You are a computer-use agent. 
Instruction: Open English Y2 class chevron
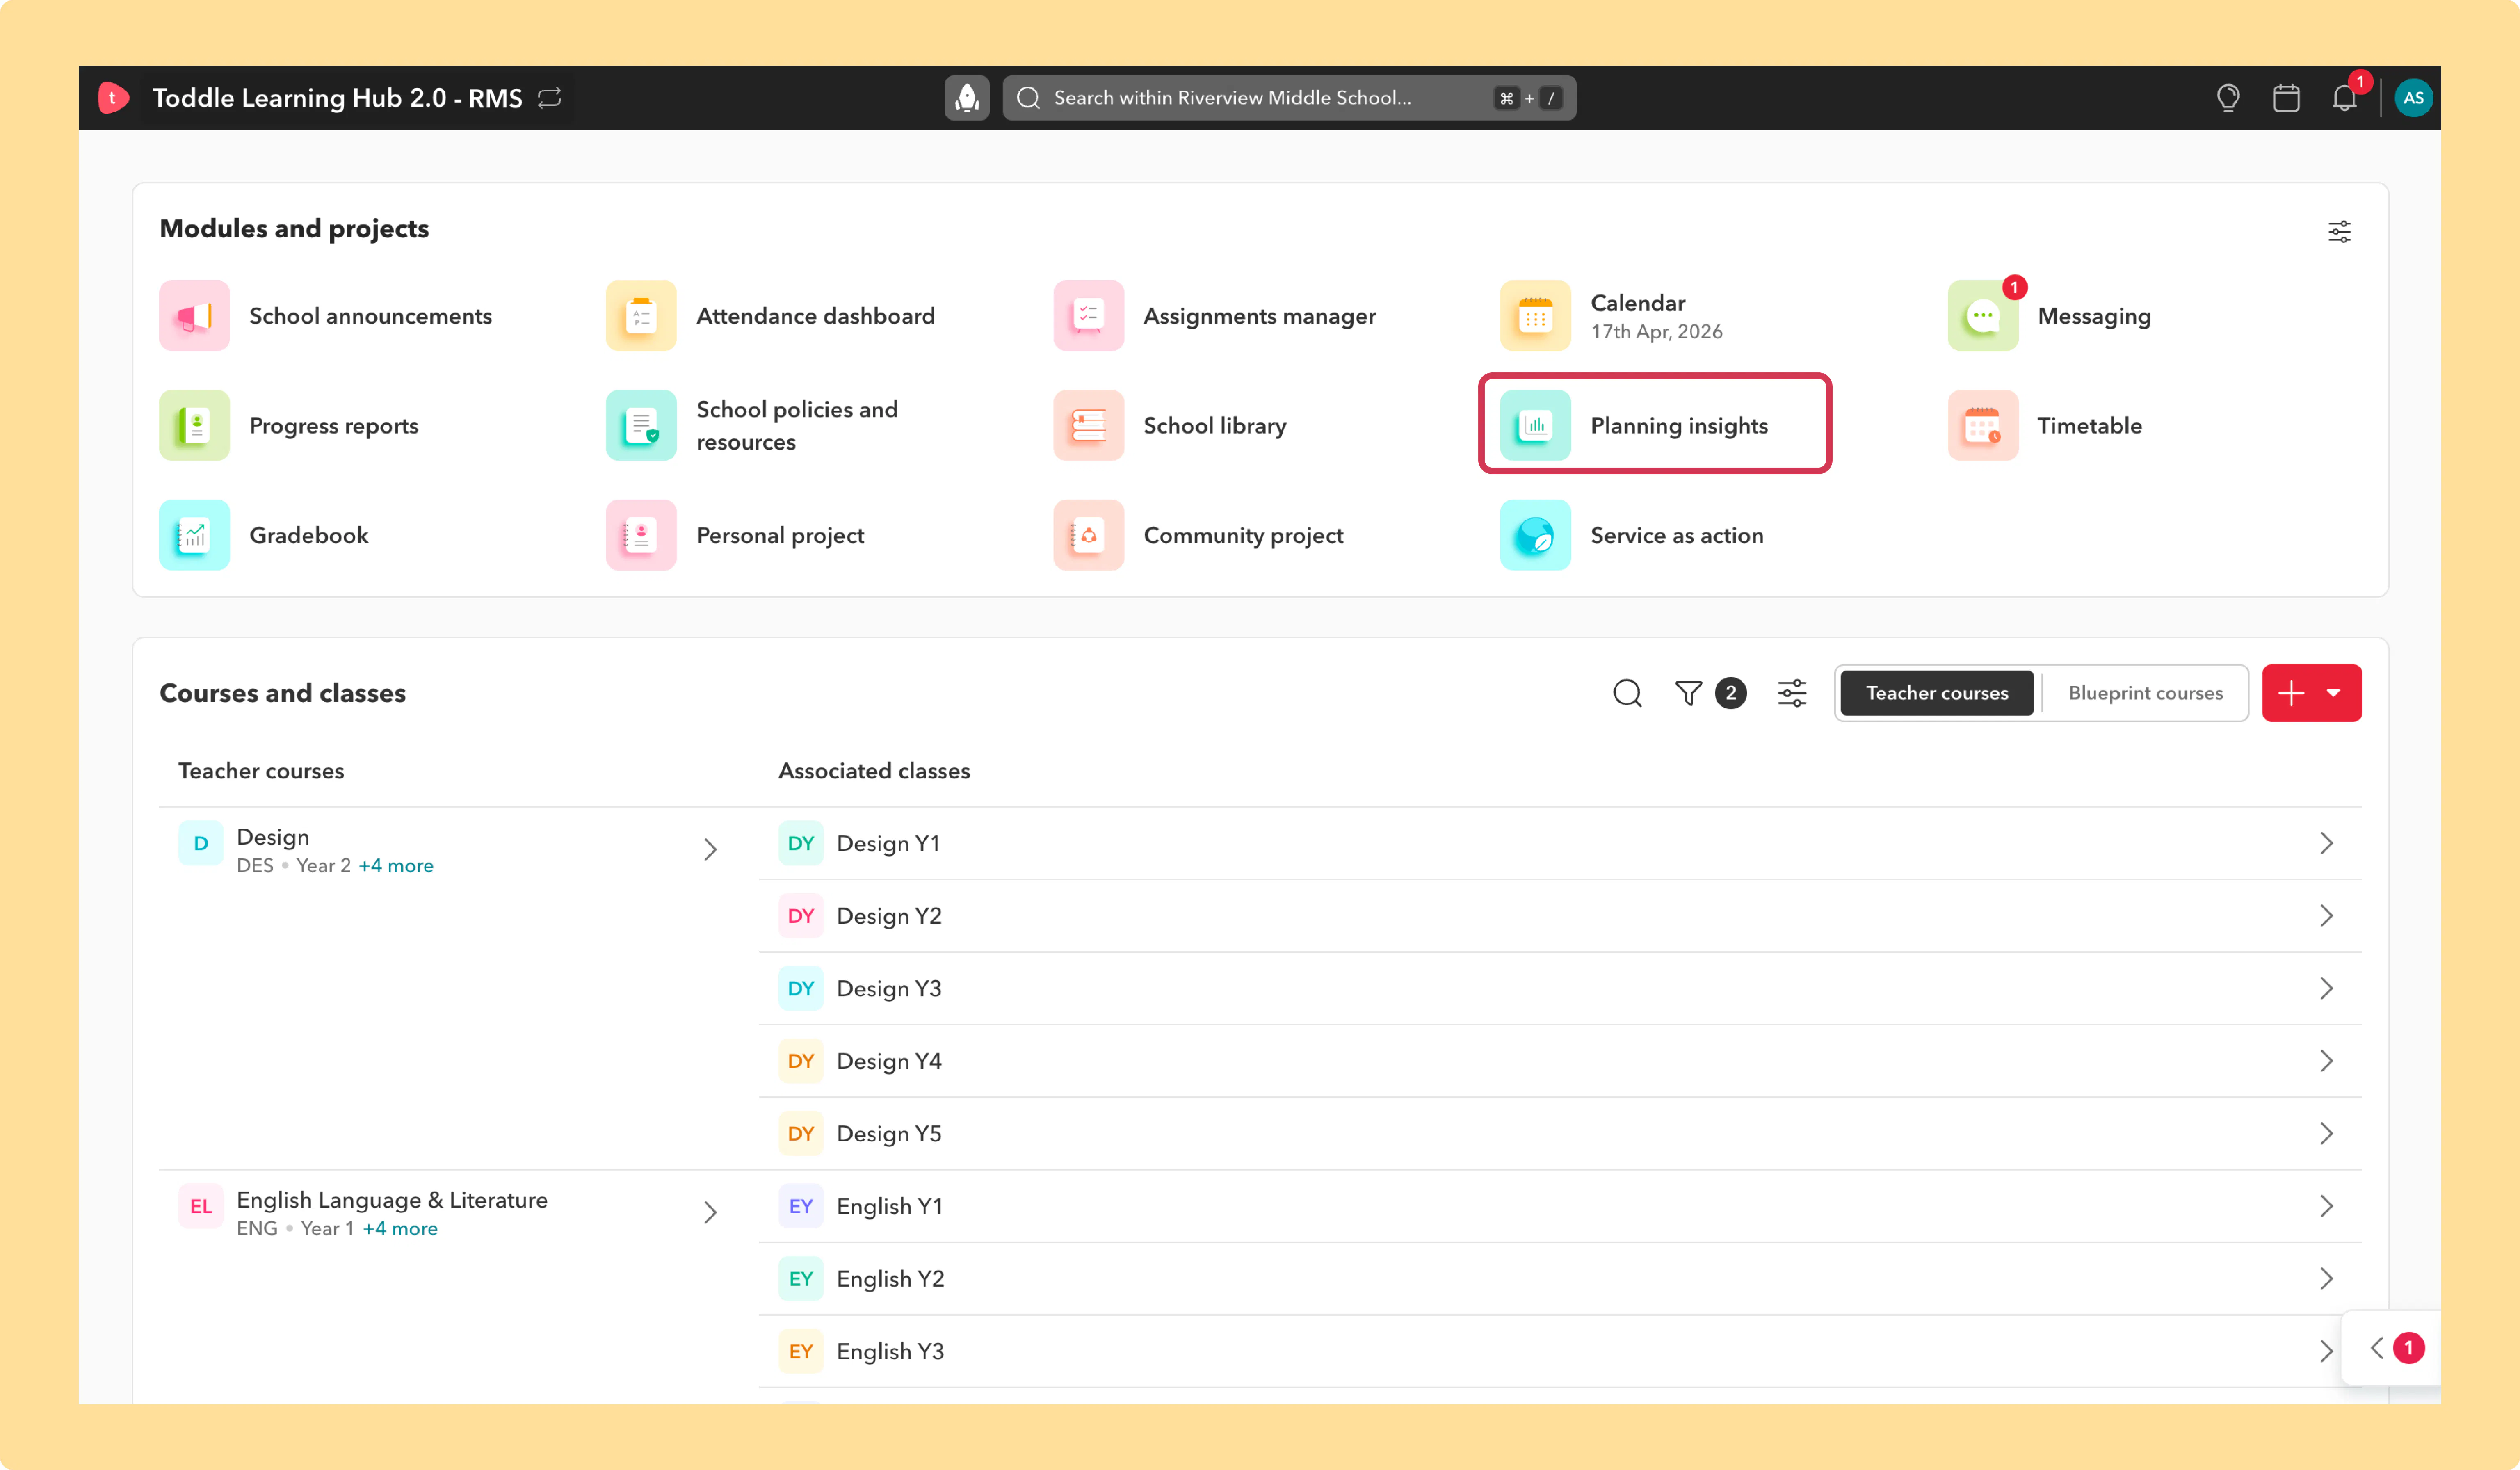coord(2326,1279)
